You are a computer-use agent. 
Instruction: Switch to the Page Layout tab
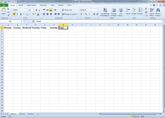(x=31, y=5)
